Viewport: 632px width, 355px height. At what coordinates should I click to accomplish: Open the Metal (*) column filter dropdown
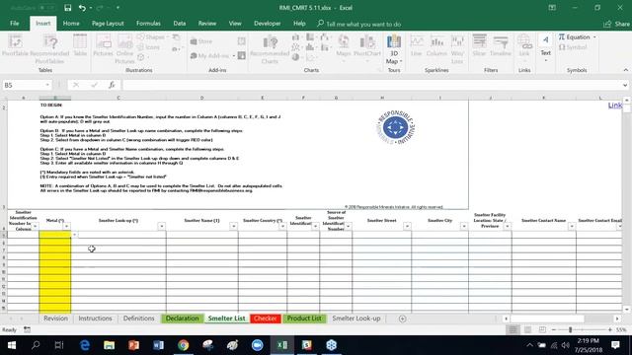pos(66,226)
